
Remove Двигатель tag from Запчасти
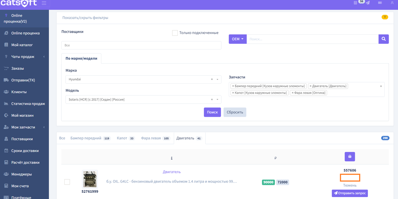[310, 86]
